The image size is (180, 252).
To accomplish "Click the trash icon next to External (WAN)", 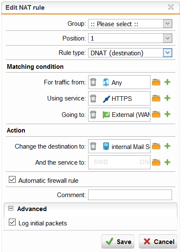I will point(93,114).
